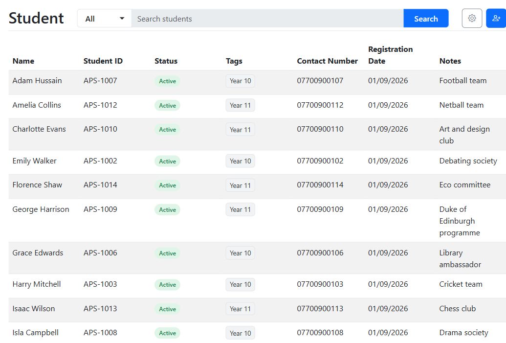Screen dimensions: 506x343
Task: Click student ID APS-1012
Action: (100, 105)
